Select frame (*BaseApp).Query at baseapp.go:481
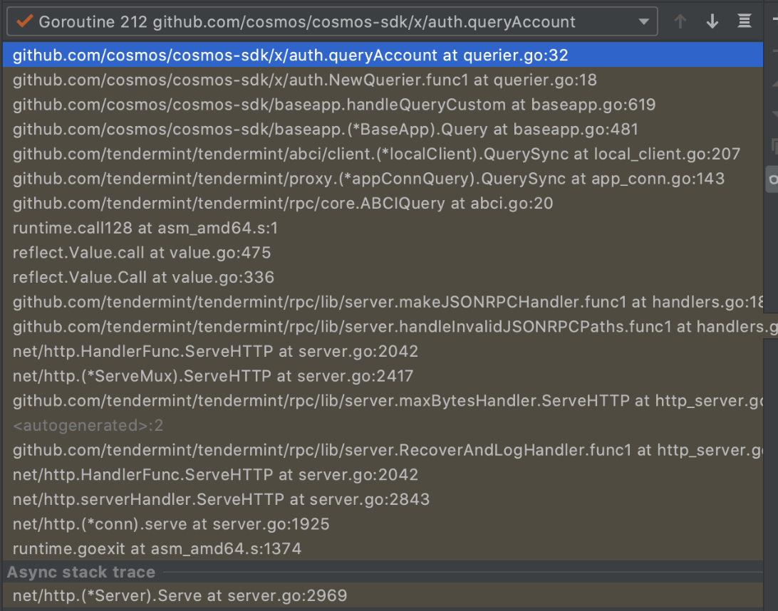778x611 pixels. point(383,130)
